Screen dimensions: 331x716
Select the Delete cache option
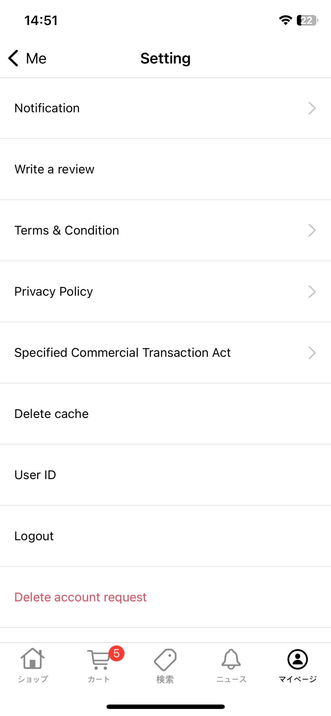[165, 414]
